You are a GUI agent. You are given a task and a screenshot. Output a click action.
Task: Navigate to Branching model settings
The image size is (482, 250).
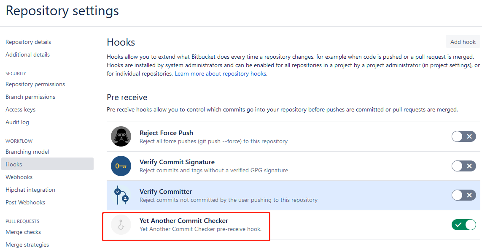click(27, 152)
